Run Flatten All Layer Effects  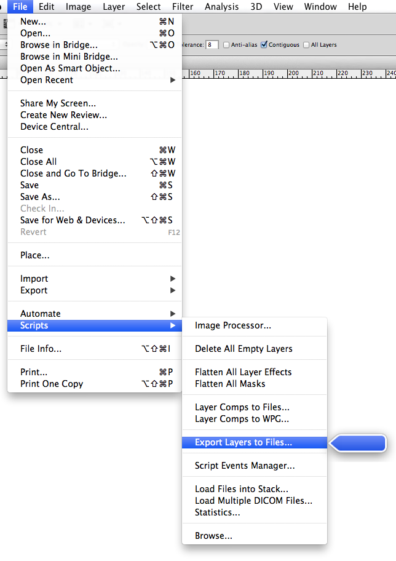tap(255, 372)
